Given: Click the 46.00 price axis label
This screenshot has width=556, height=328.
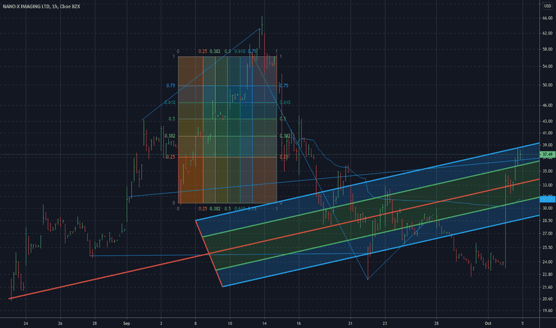Looking at the screenshot, I should pos(547,106).
